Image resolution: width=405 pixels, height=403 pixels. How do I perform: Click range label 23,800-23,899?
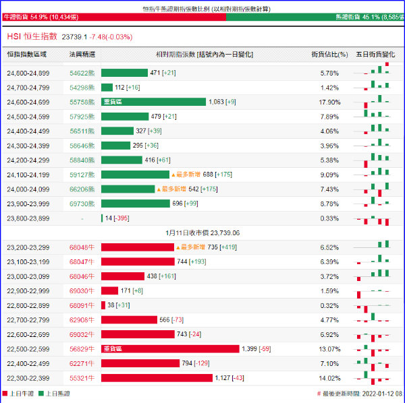[x=28, y=218]
